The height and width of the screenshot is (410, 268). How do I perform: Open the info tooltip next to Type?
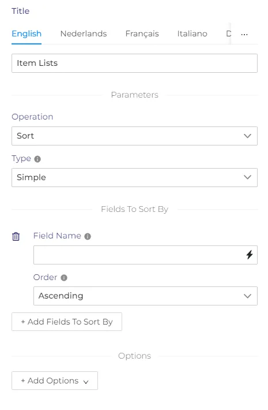37,159
